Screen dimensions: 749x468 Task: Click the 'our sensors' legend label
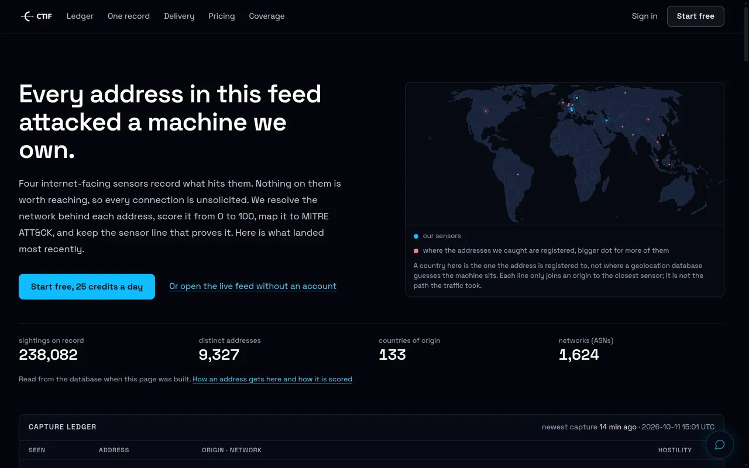(442, 236)
